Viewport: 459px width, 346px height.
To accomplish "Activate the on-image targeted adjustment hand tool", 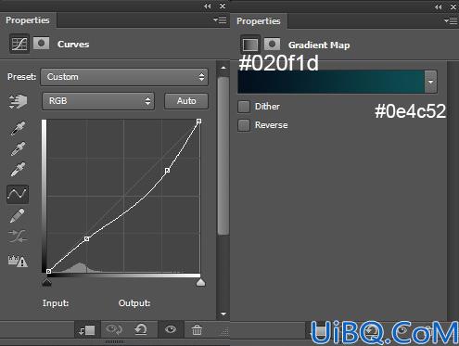I will click(18, 101).
